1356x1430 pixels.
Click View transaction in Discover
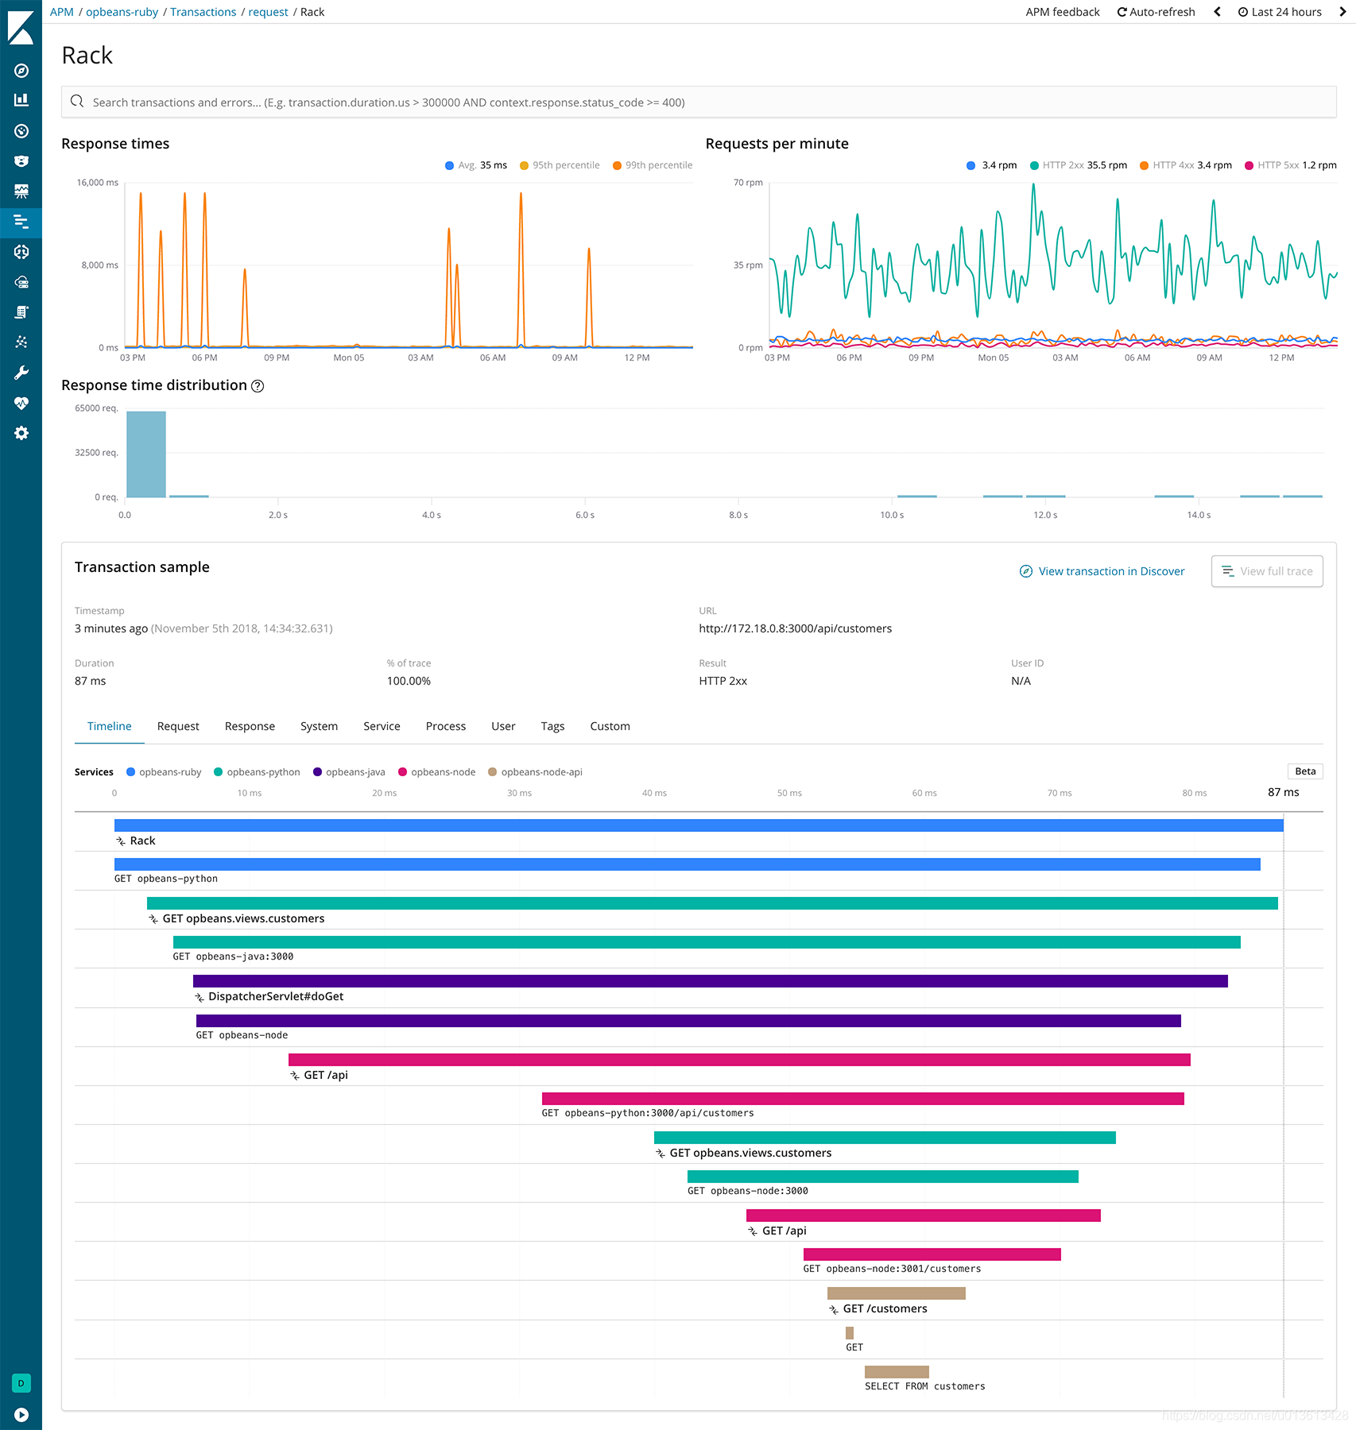coord(1110,570)
